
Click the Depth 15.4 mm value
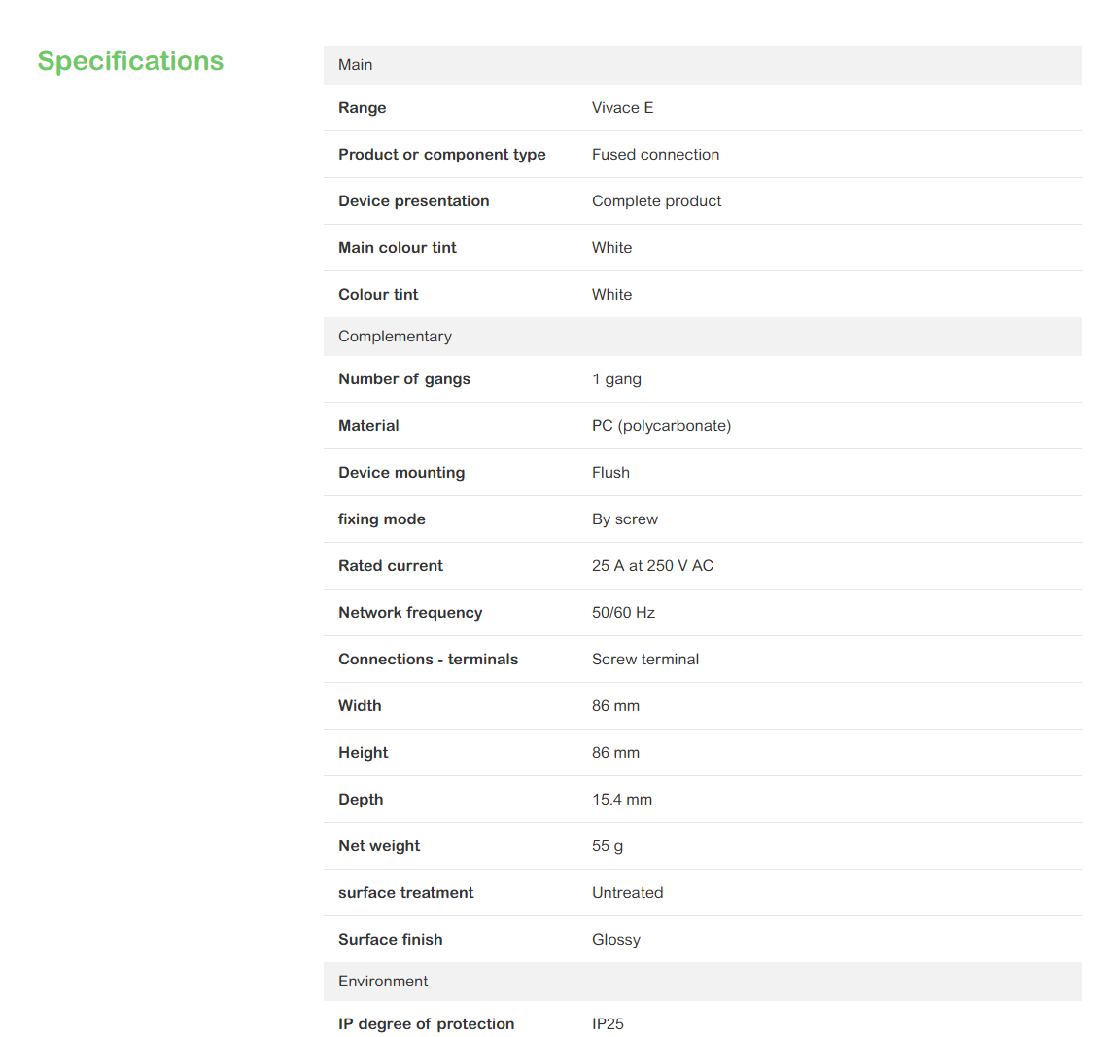pyautogui.click(x=622, y=800)
